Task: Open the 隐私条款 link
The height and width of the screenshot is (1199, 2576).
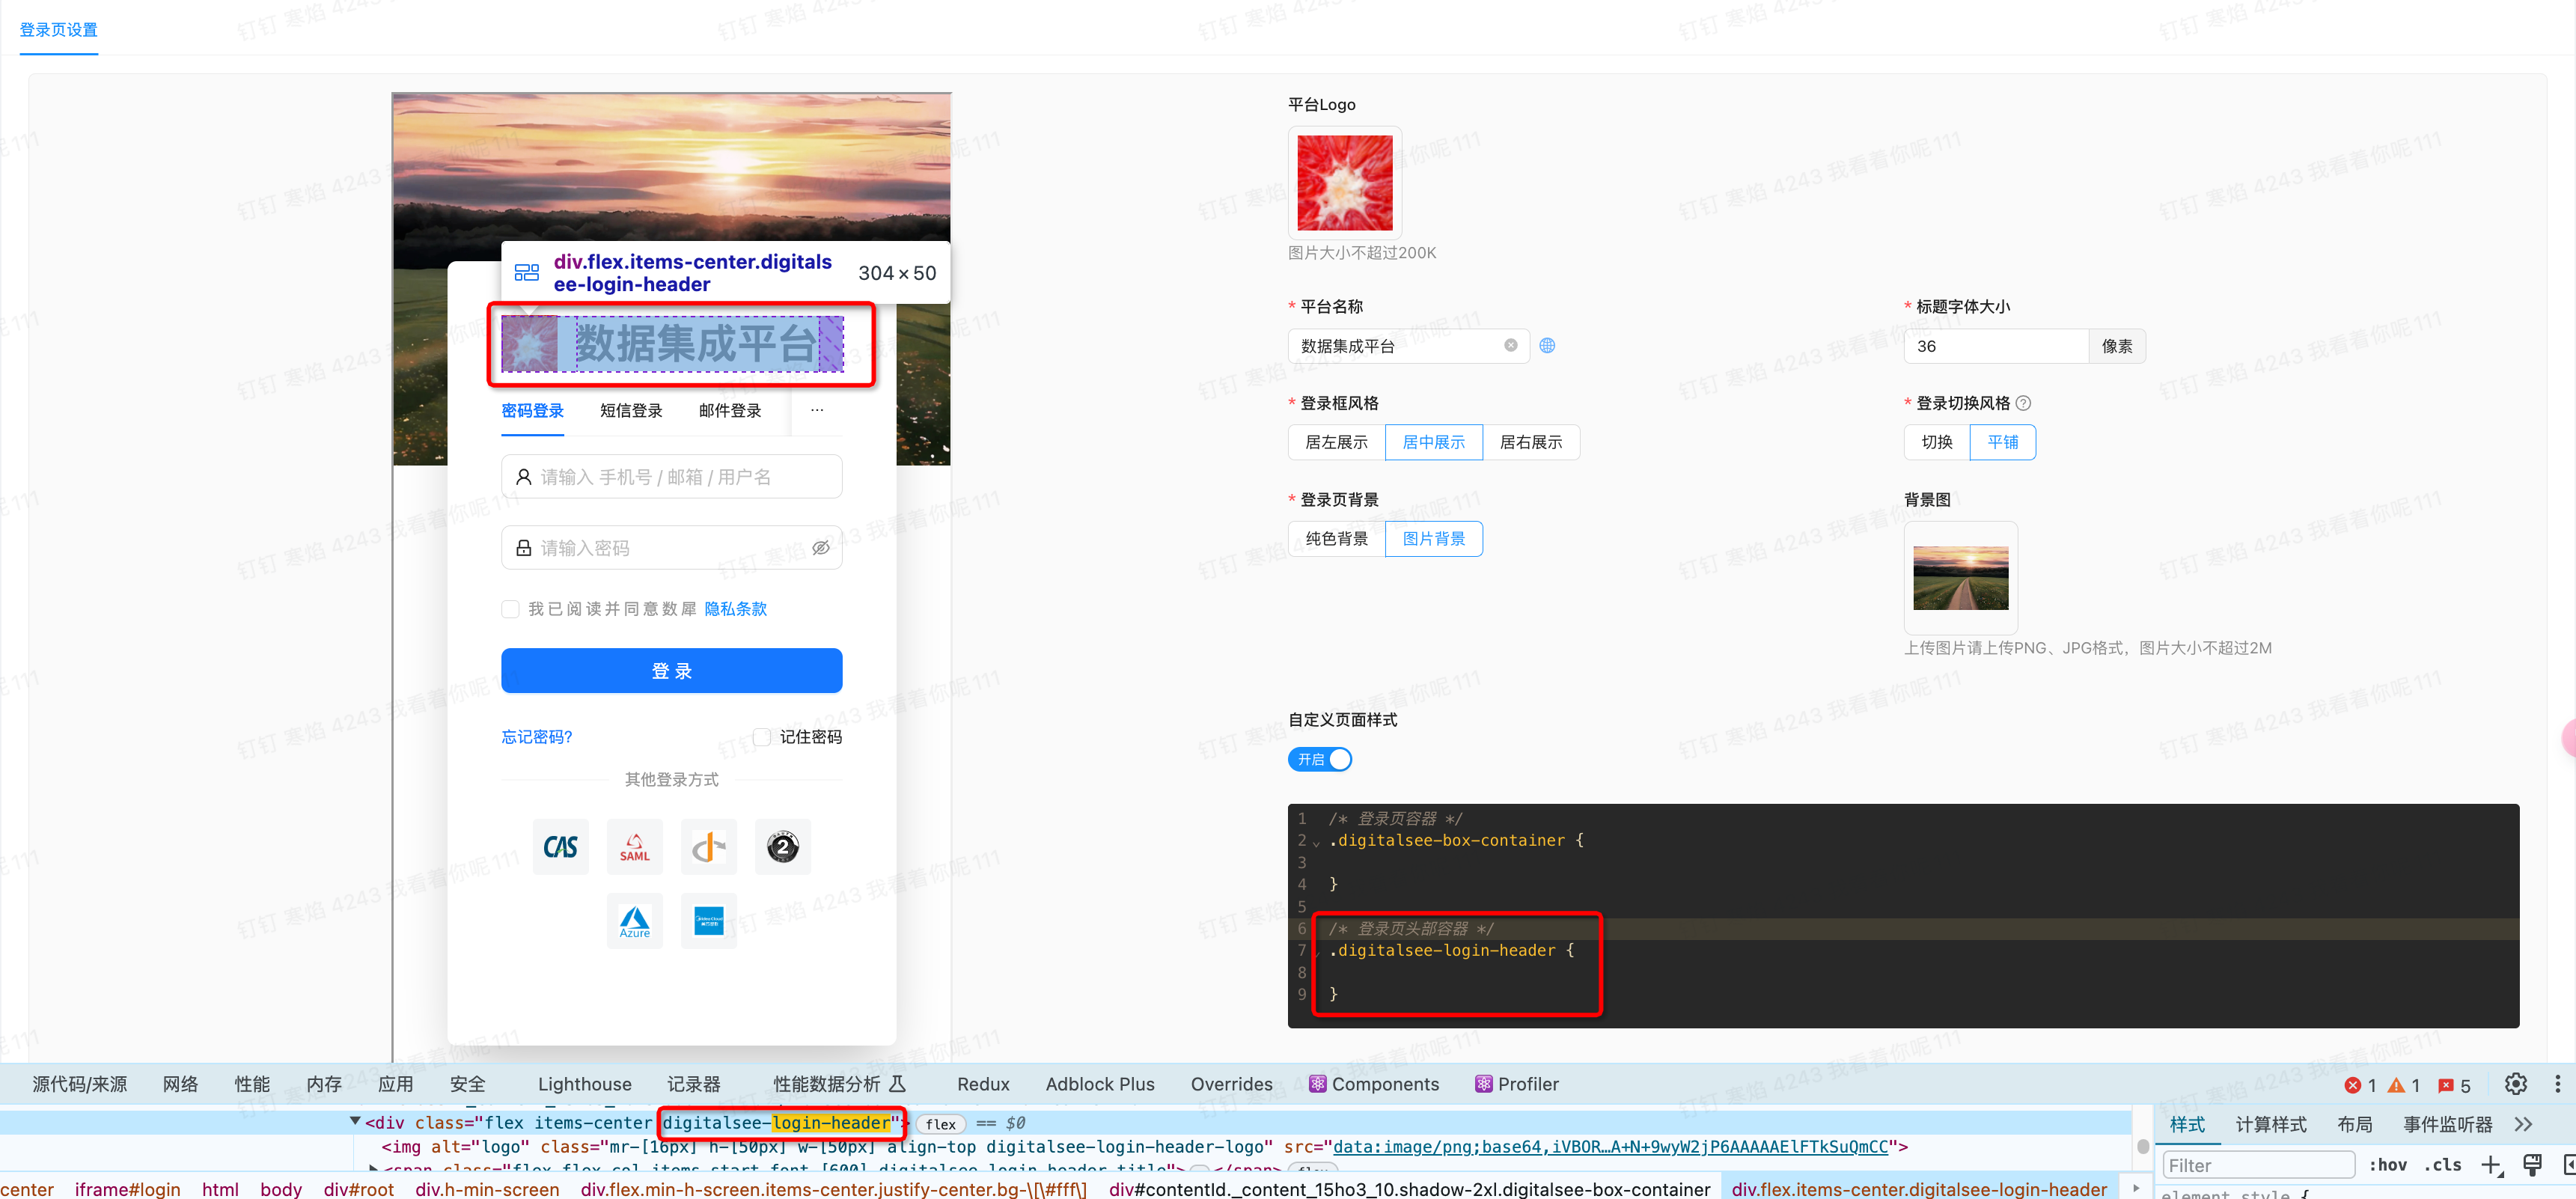Action: pos(735,609)
